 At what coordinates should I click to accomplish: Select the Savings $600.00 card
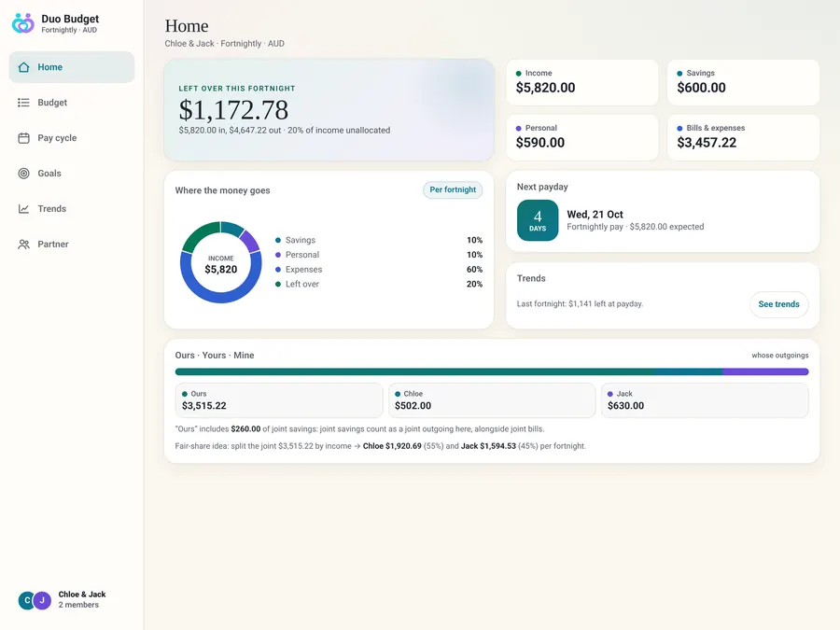pos(743,82)
